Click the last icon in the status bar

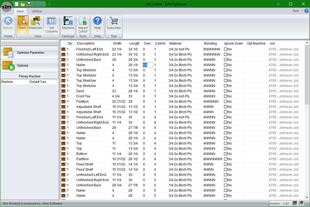tap(301, 203)
